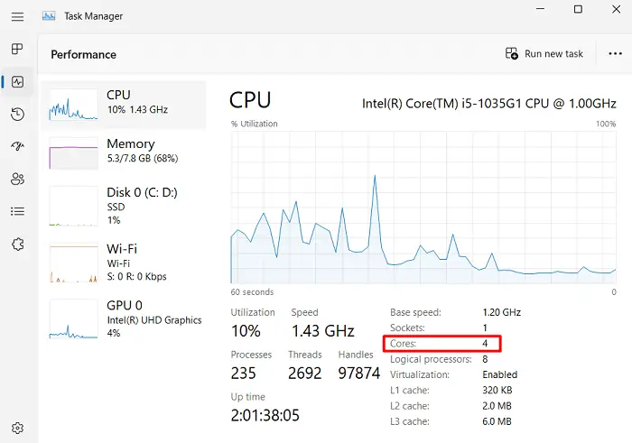Open the Services page icon
Image resolution: width=632 pixels, height=443 pixels.
click(x=17, y=244)
